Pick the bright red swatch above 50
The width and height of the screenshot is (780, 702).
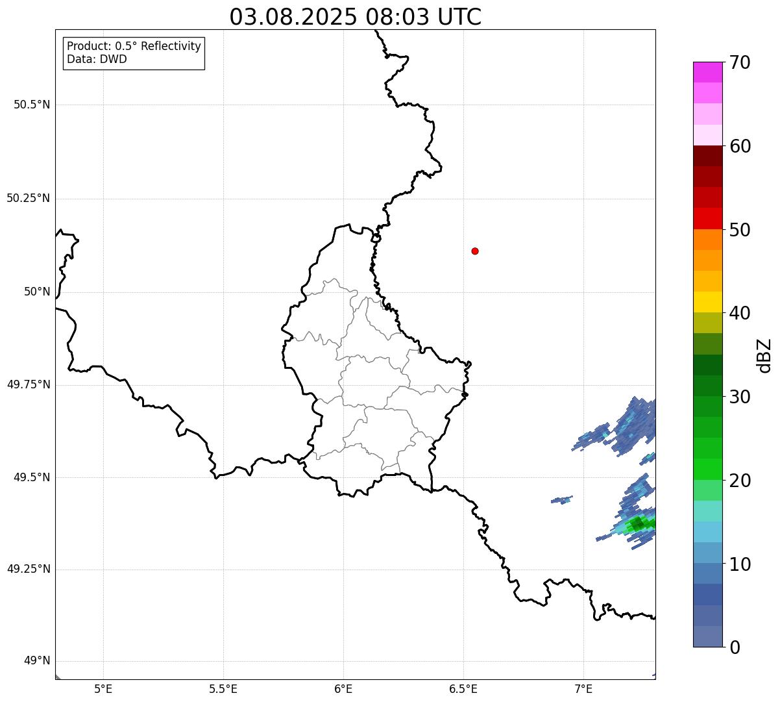708,219
